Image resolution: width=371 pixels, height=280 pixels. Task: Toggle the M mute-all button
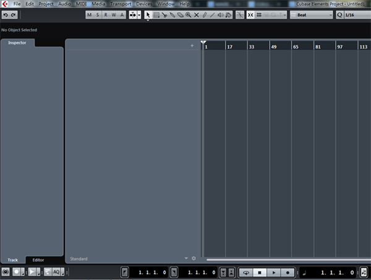pos(90,14)
